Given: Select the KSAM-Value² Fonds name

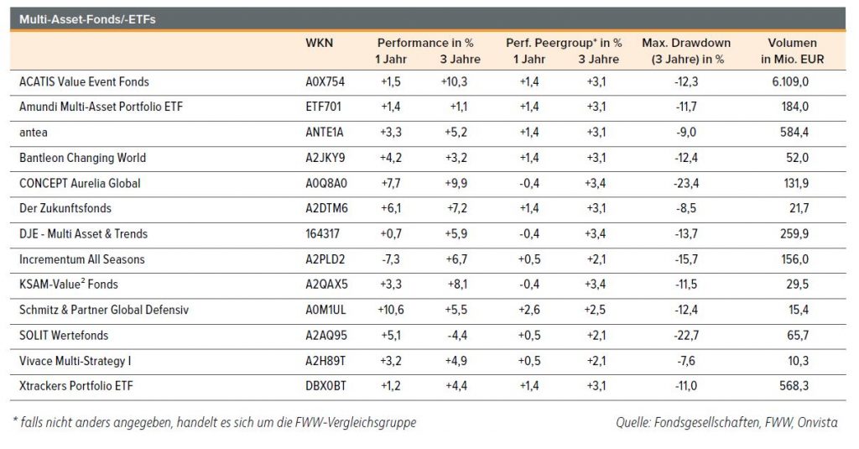Looking at the screenshot, I should pyautogui.click(x=70, y=285).
